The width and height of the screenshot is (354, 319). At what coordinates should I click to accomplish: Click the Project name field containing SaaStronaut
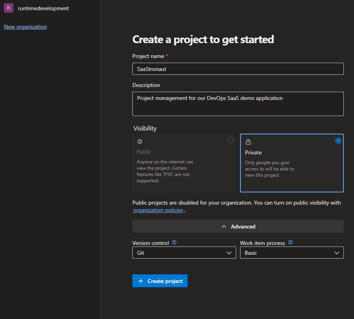(x=238, y=69)
